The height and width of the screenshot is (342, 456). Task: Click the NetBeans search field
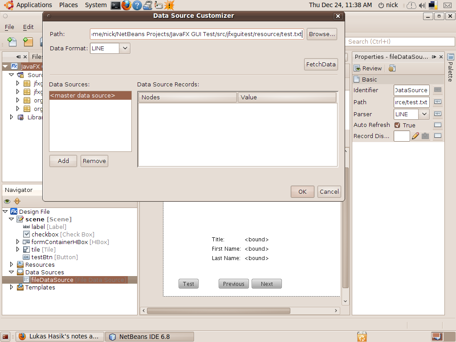coord(400,41)
